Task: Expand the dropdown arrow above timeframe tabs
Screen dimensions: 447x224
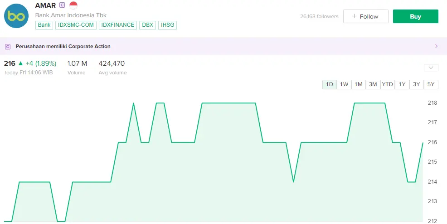Action: coord(431,68)
